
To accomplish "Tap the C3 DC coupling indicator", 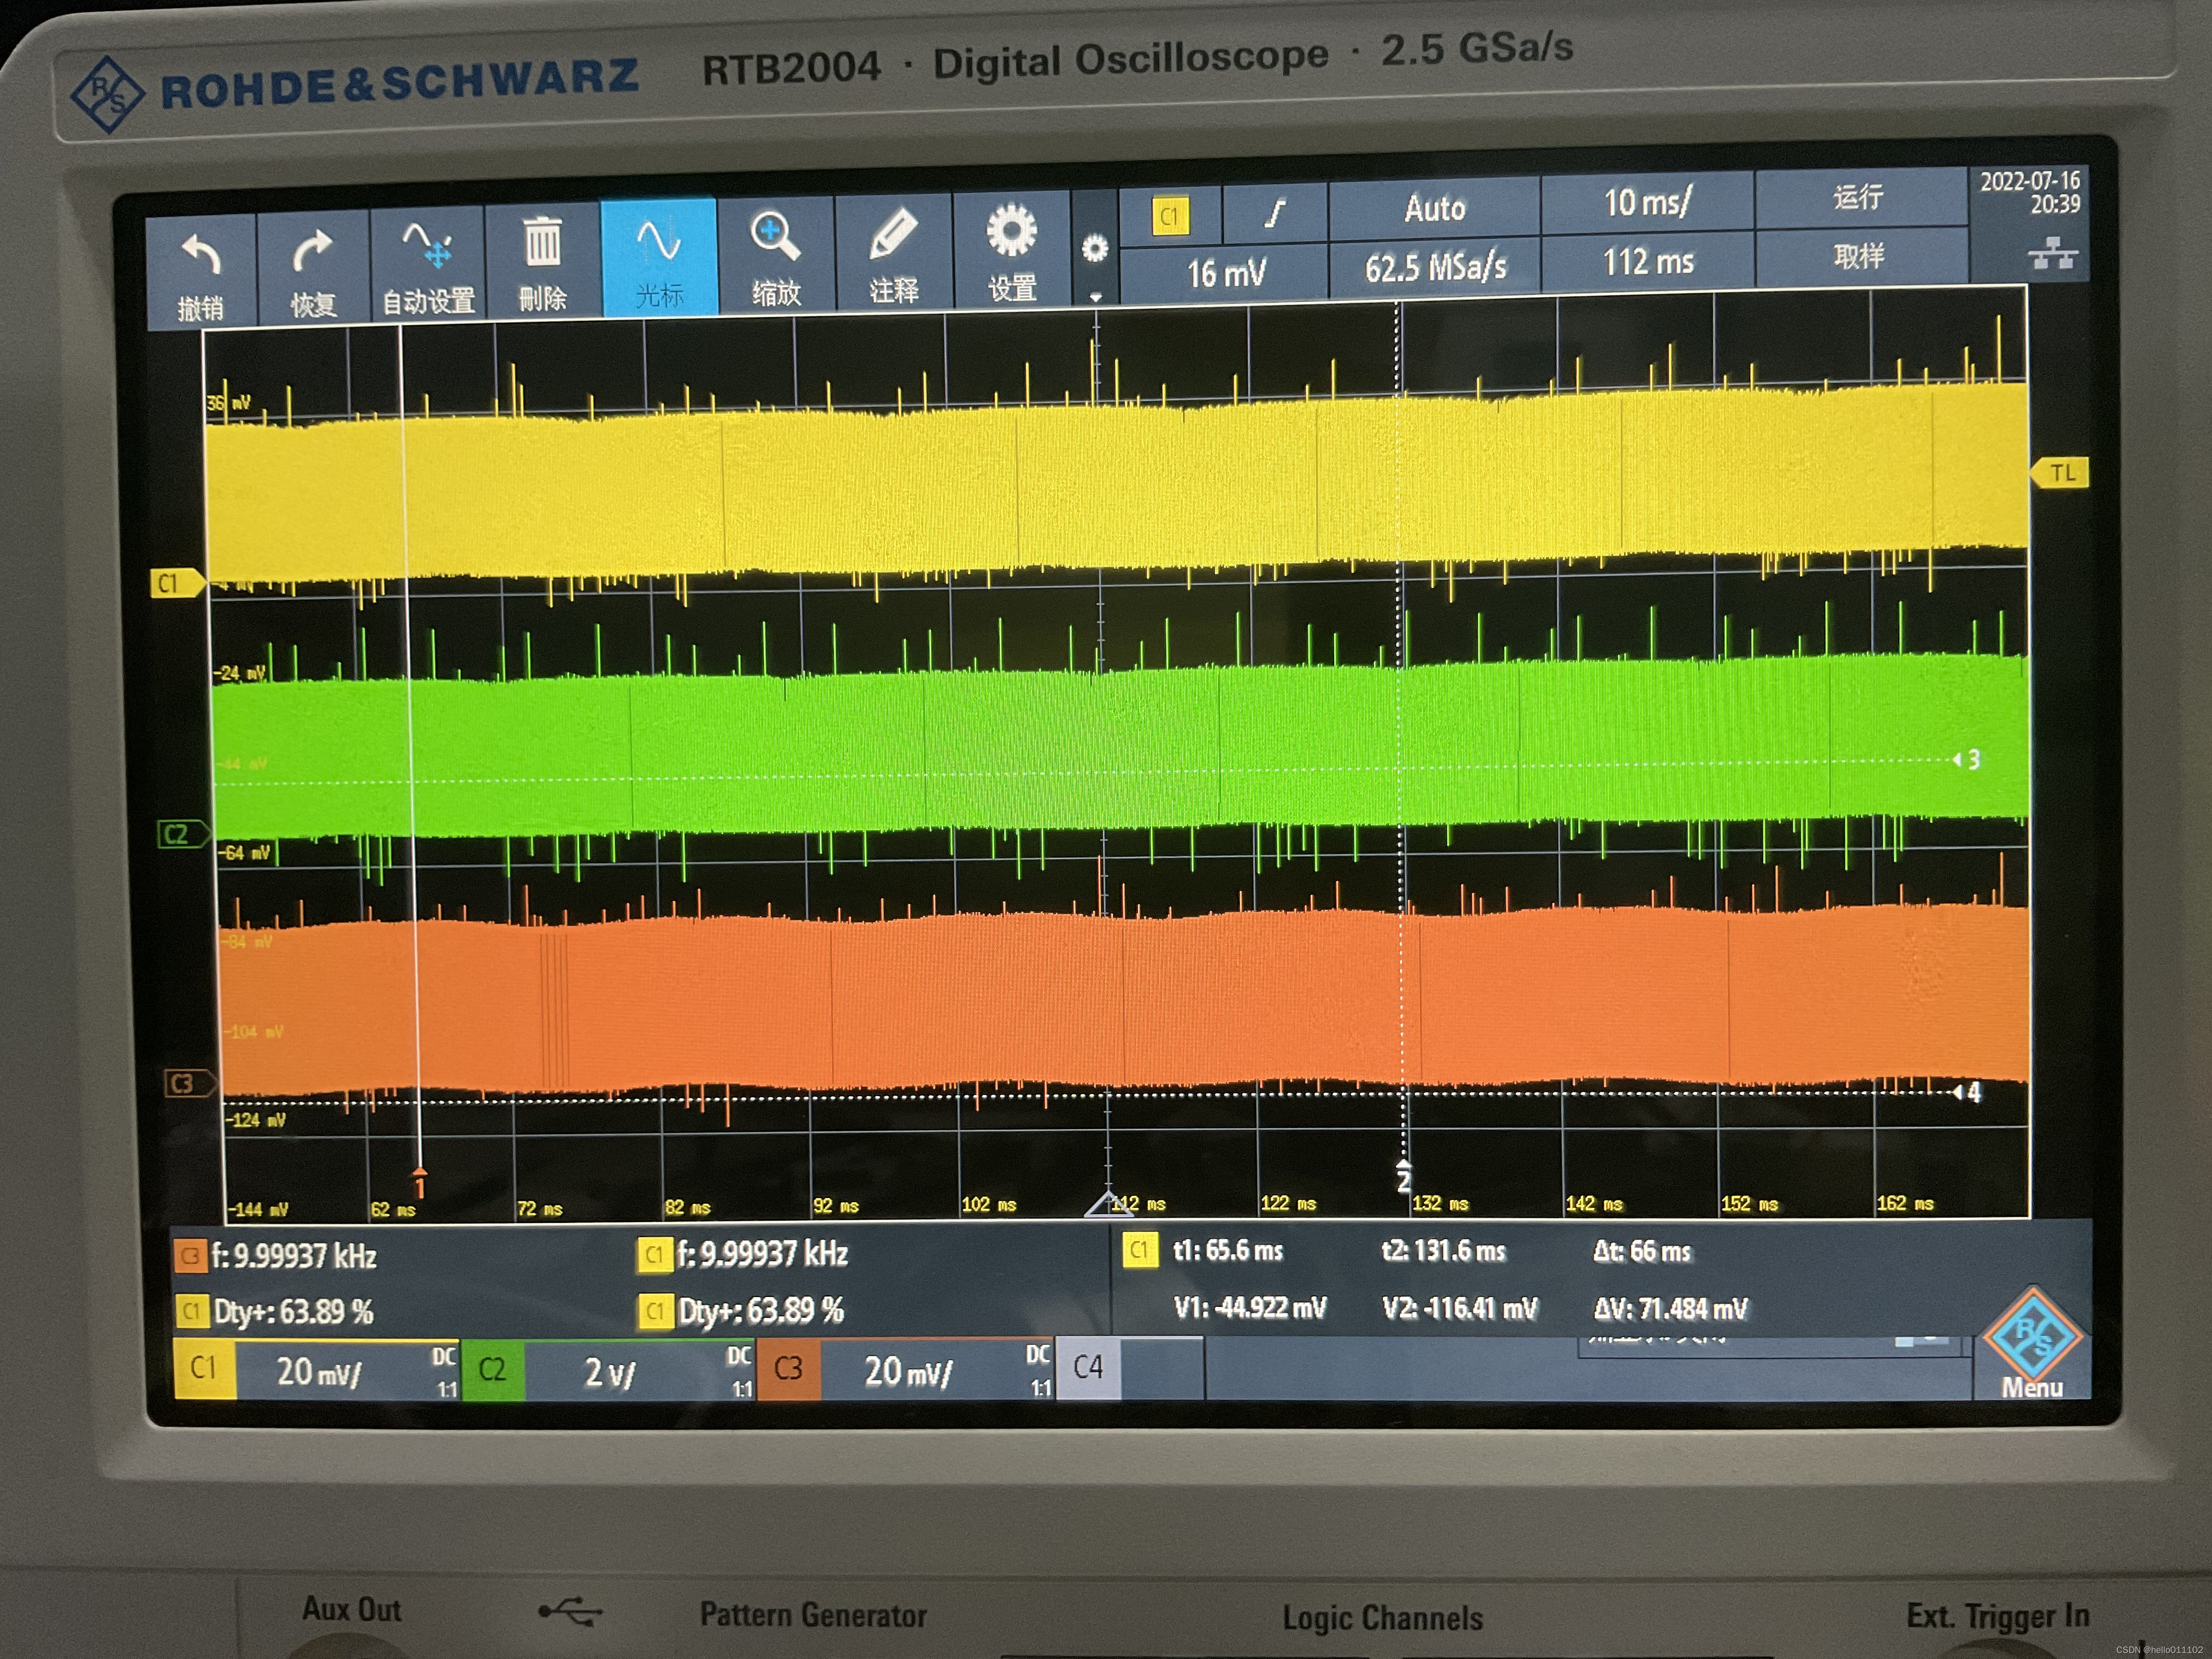I will pyautogui.click(x=1038, y=1354).
